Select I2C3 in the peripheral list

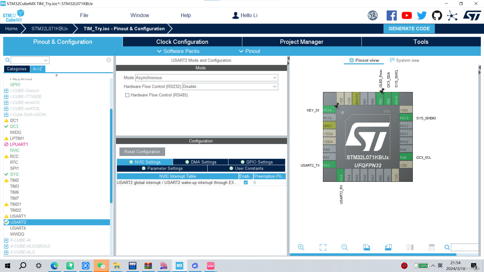coord(14,126)
